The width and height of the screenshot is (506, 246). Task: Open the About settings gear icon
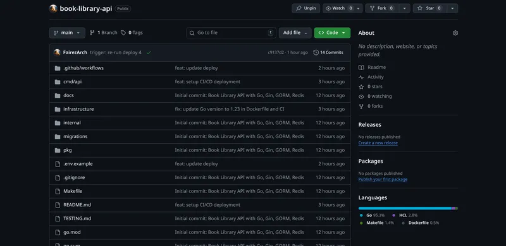[x=455, y=33]
